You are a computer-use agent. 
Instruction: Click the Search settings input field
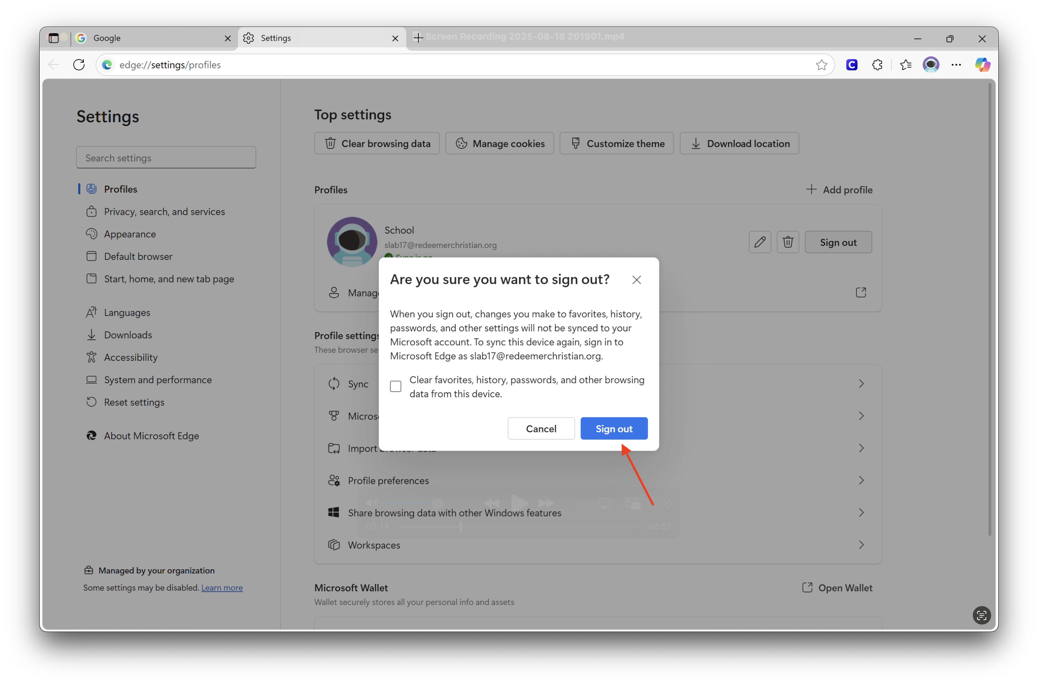coord(166,158)
